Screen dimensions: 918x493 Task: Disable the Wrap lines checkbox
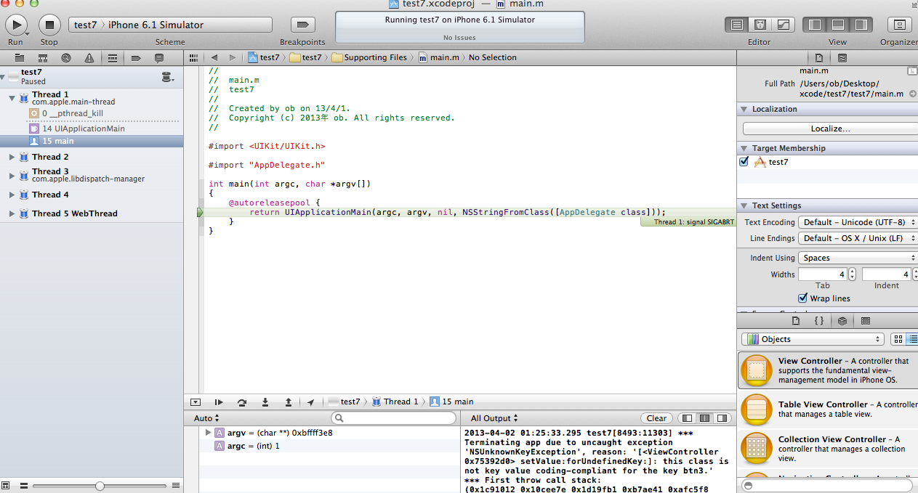tap(803, 298)
